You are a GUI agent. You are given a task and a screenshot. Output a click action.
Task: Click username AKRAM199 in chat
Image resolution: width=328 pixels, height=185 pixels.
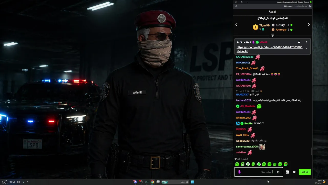pyautogui.click(x=243, y=86)
